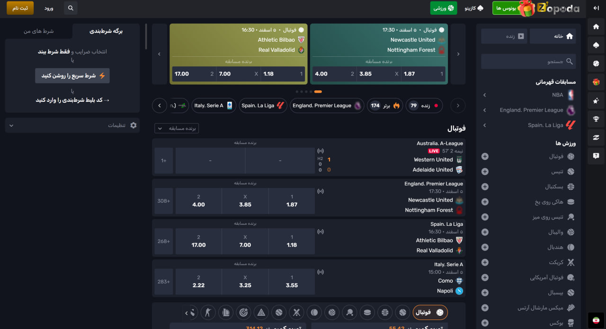The width and height of the screenshot is (606, 329).
Task: Open the Home (خانه) tab in sidebar
Action: (x=553, y=36)
